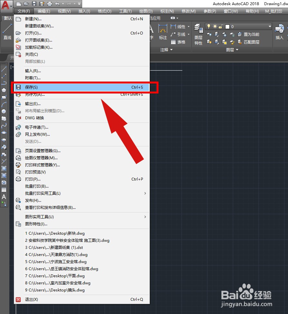Expand 批量打印实用工具(L) submenu
Image resolution: width=288 pixels, height=314 pixels.
tap(81, 193)
